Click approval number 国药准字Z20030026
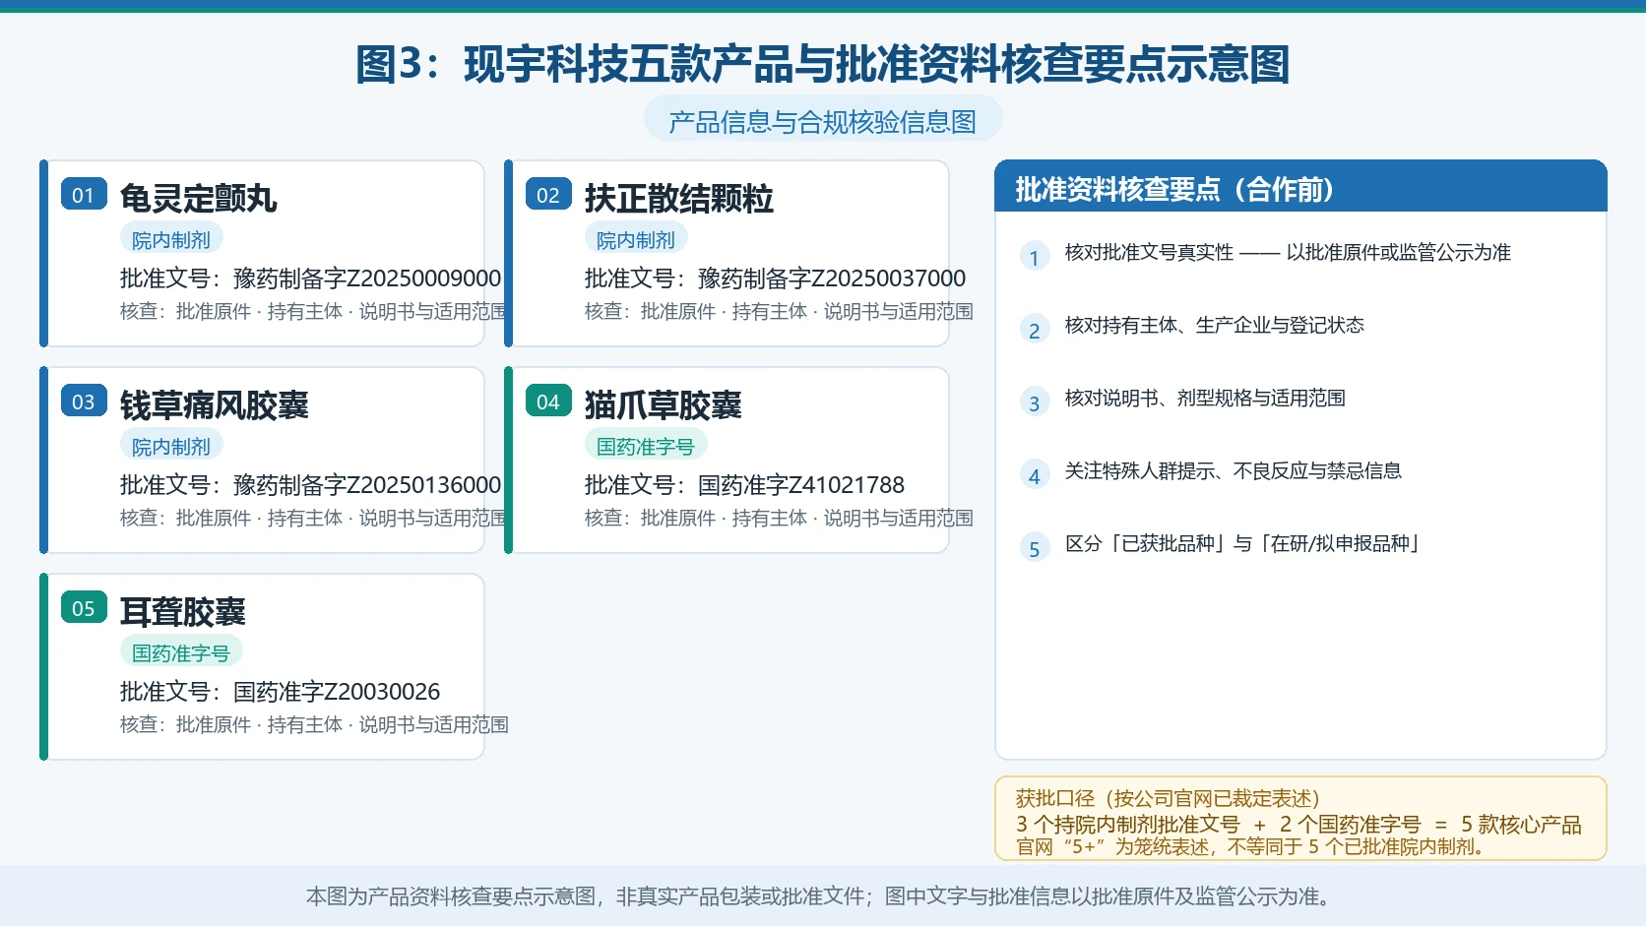The width and height of the screenshot is (1646, 926). pos(337,692)
